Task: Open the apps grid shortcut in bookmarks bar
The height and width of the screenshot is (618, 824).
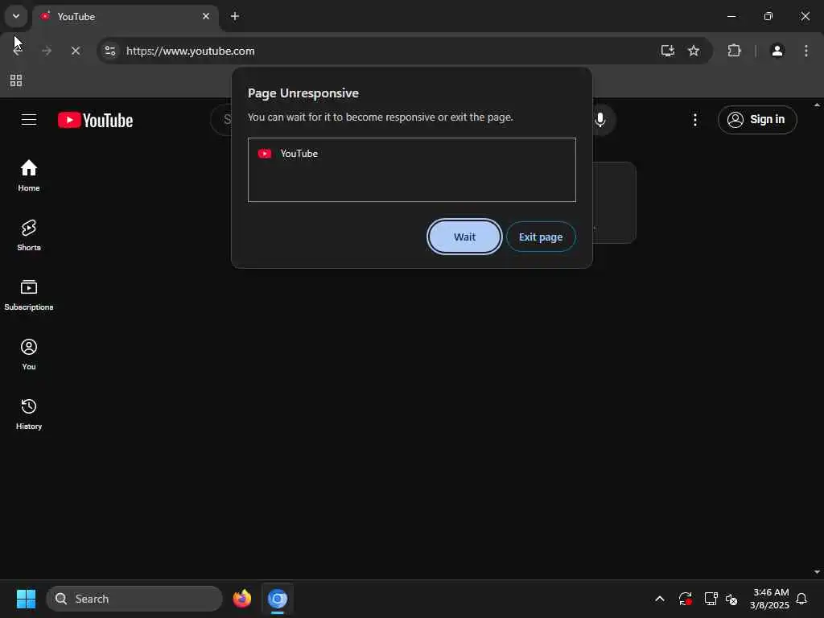Action: 16,80
